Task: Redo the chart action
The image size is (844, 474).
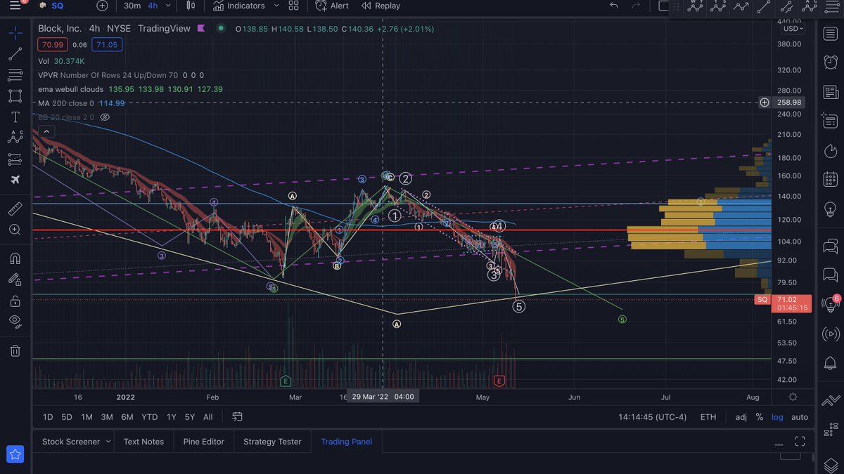Action: point(637,6)
